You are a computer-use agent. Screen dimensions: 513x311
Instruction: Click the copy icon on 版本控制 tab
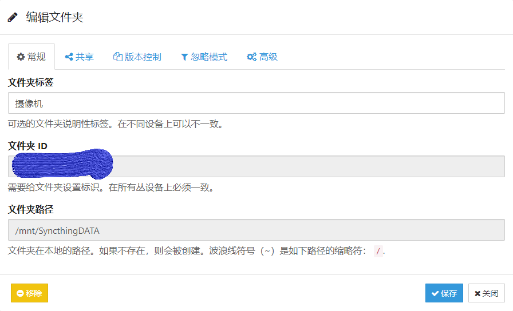click(118, 57)
